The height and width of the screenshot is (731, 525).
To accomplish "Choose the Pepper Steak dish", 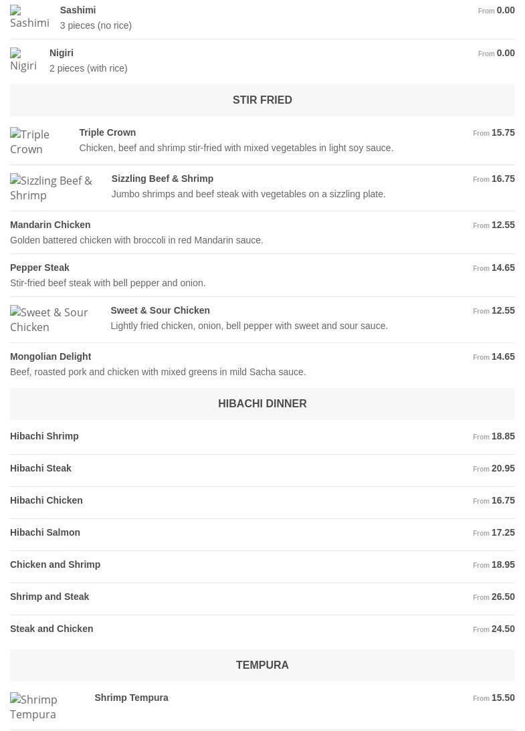I will (x=39, y=268).
